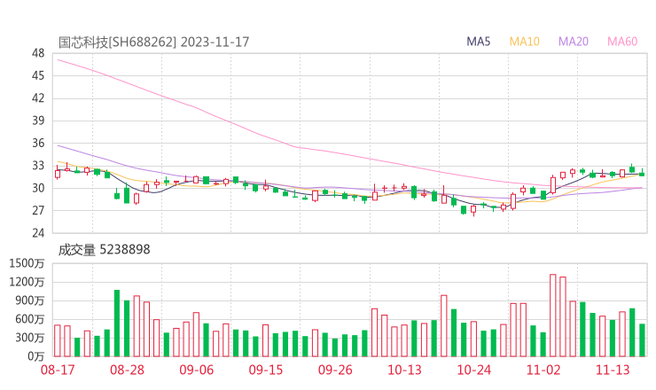656x390 pixels.
Task: Click the 48 price axis label
Action: pyautogui.click(x=38, y=53)
